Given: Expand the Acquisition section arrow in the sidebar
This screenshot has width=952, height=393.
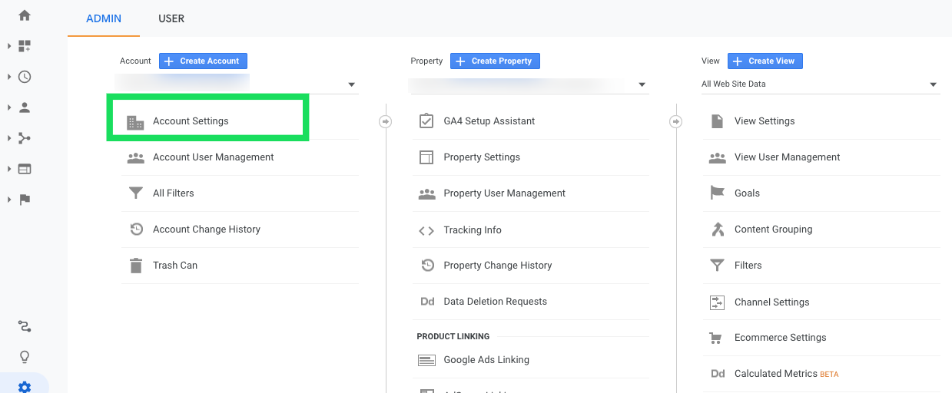Looking at the screenshot, I should (9, 138).
